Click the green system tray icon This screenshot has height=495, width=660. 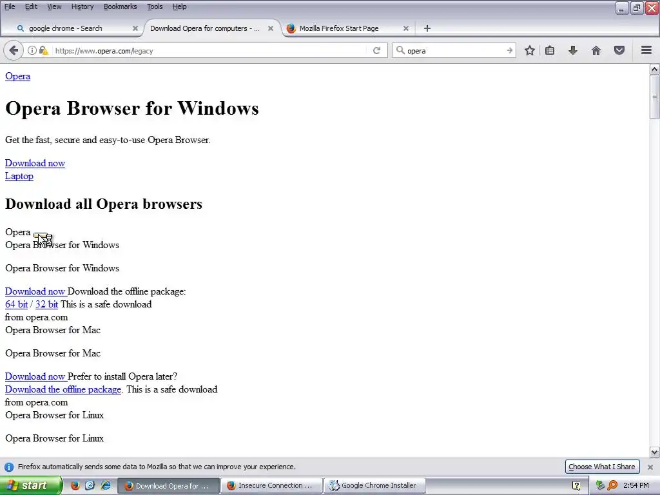coord(600,485)
